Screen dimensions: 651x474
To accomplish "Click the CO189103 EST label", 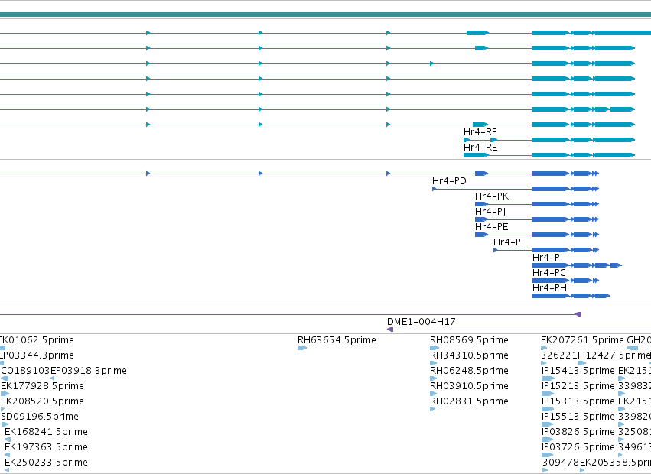I will (25, 371).
